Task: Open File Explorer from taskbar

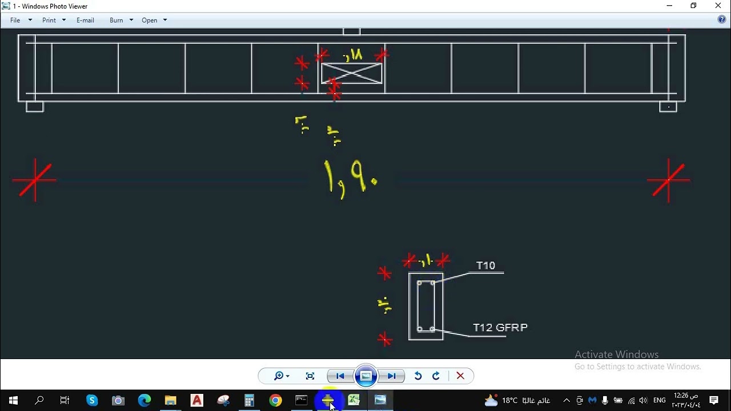Action: pos(171,400)
